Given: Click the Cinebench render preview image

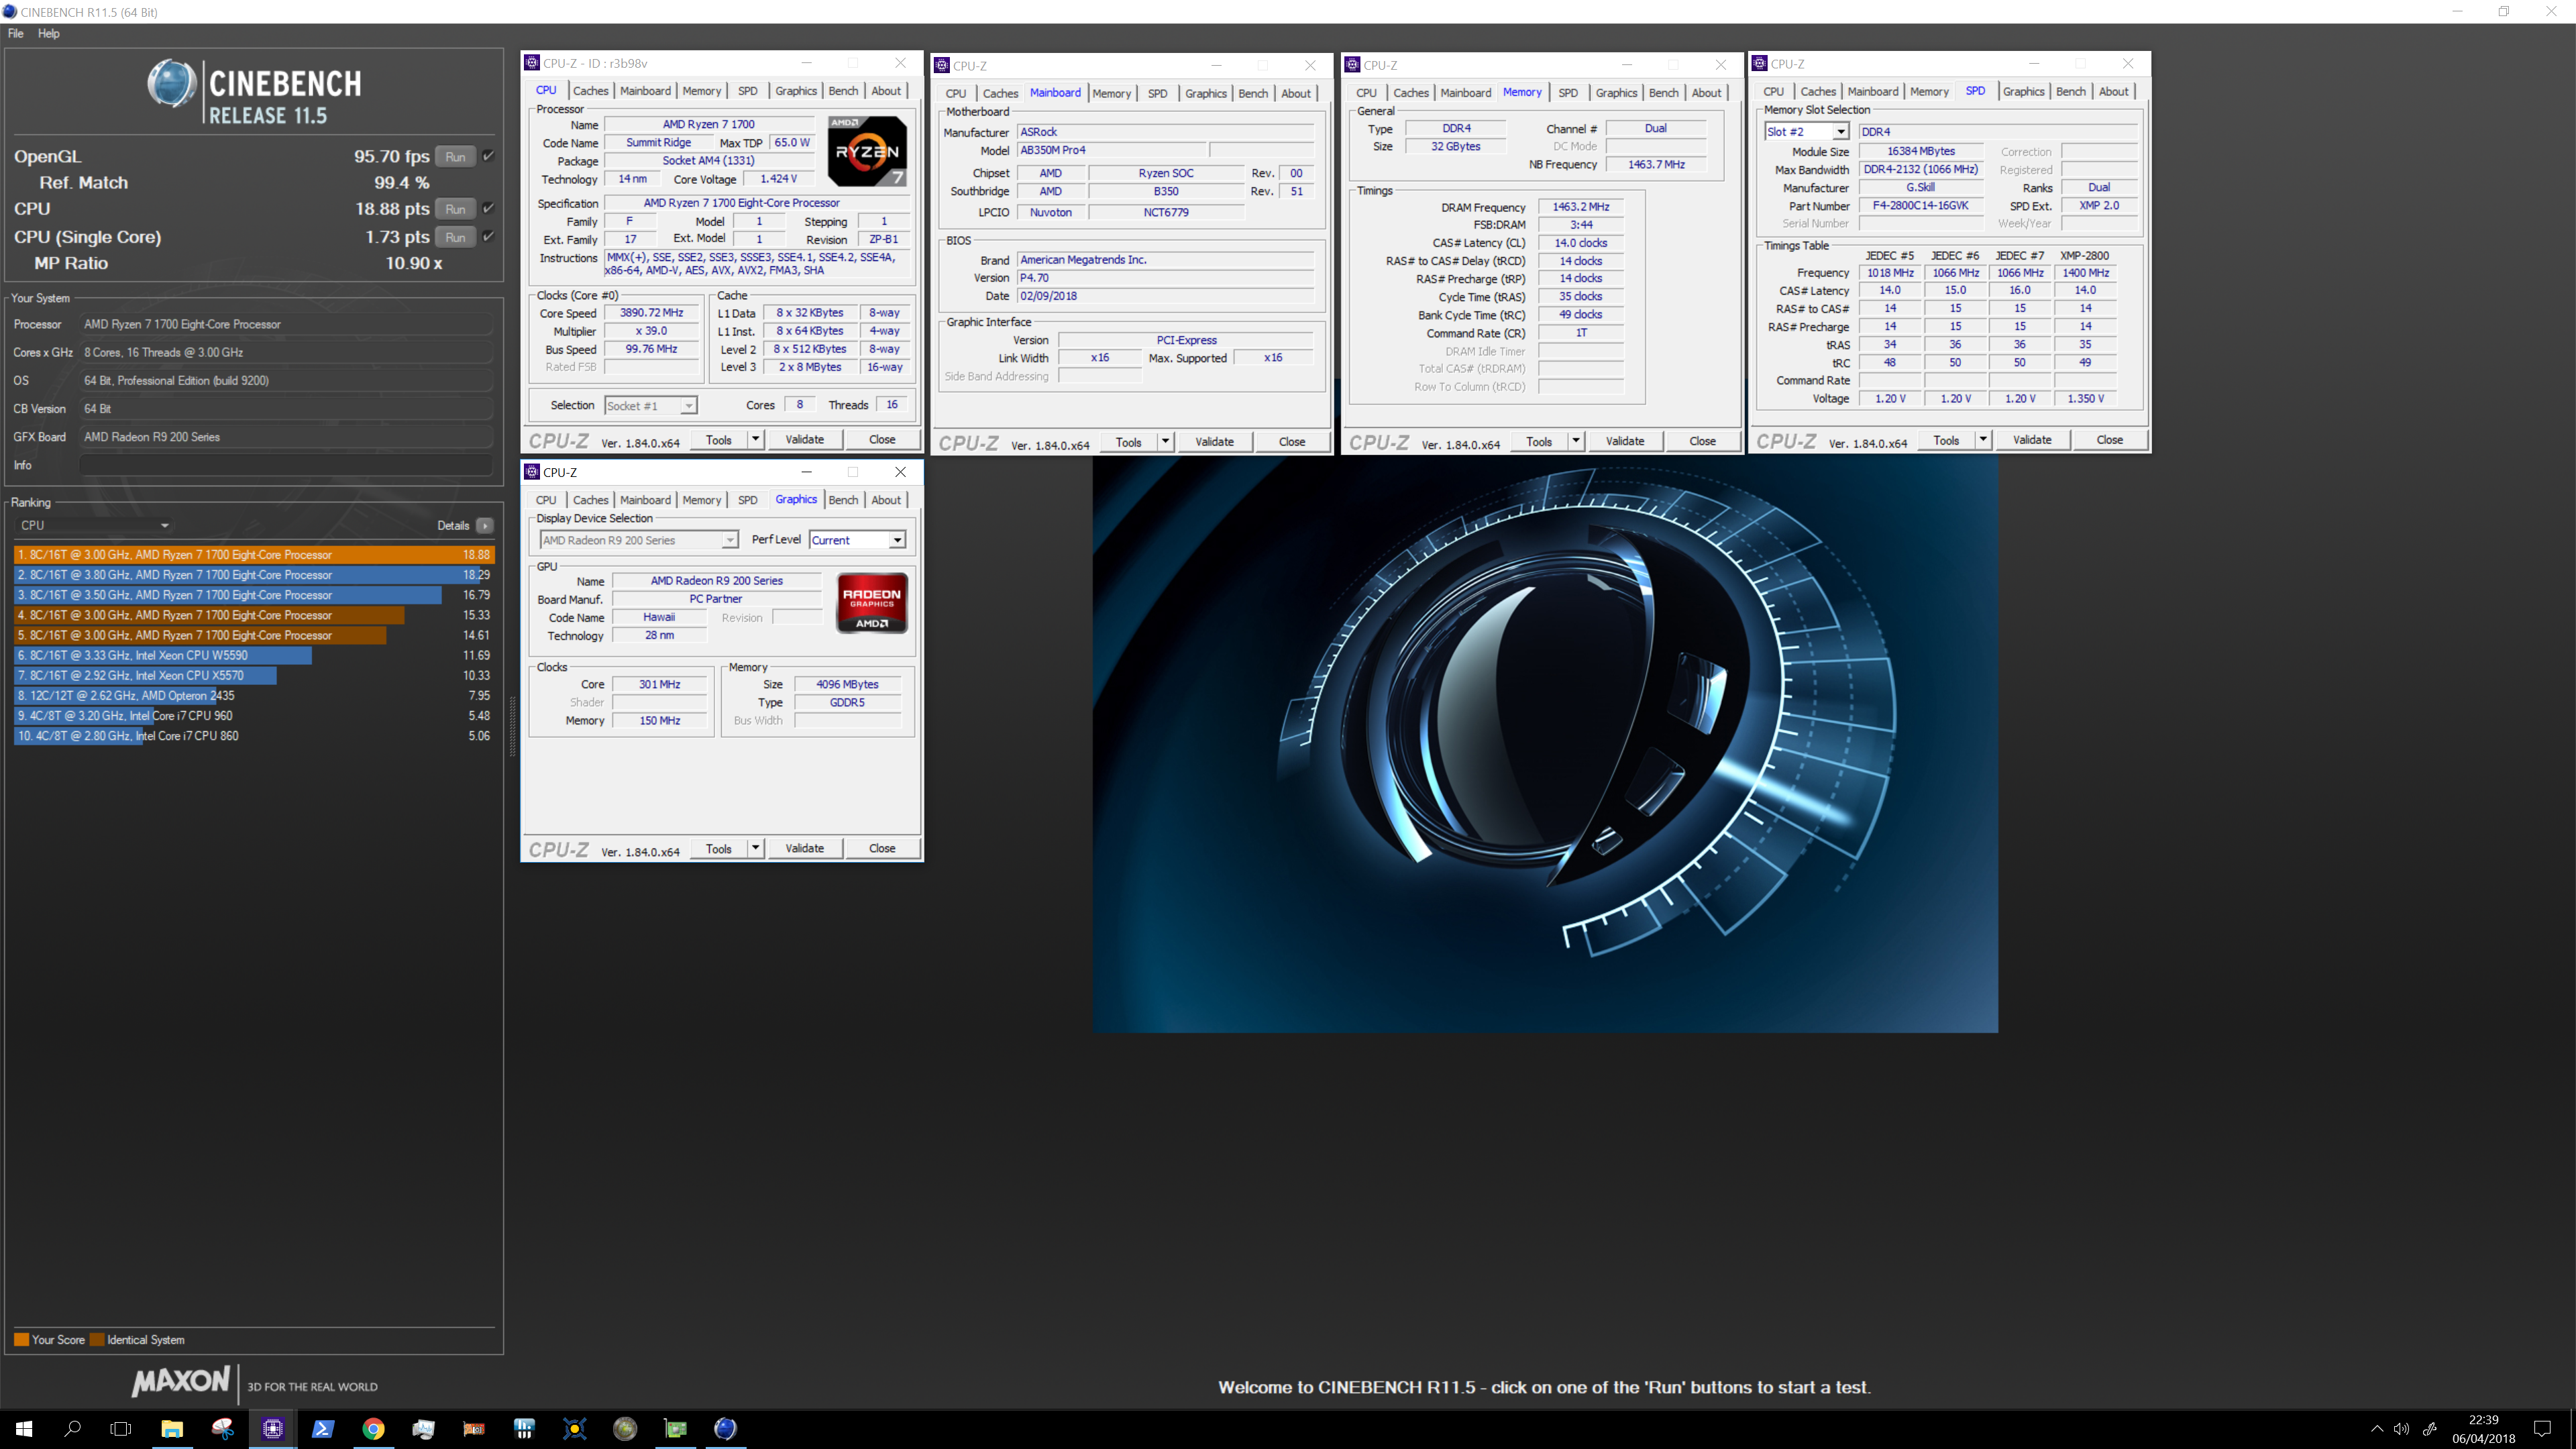Looking at the screenshot, I should 1545,745.
